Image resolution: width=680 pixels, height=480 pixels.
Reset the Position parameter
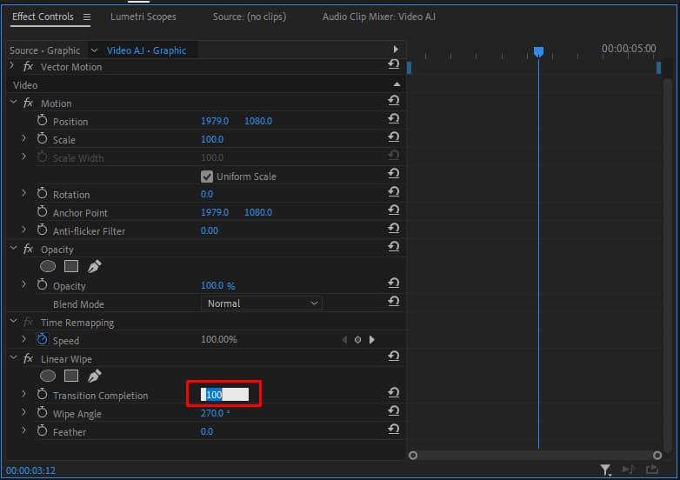tap(394, 121)
